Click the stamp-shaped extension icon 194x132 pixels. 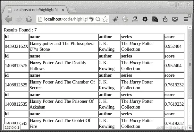point(135,19)
